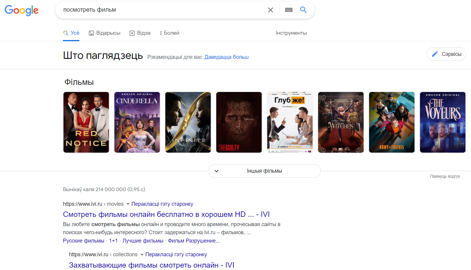
Task: Click the https://www.ivi.ru › movies URL
Action: 93,204
